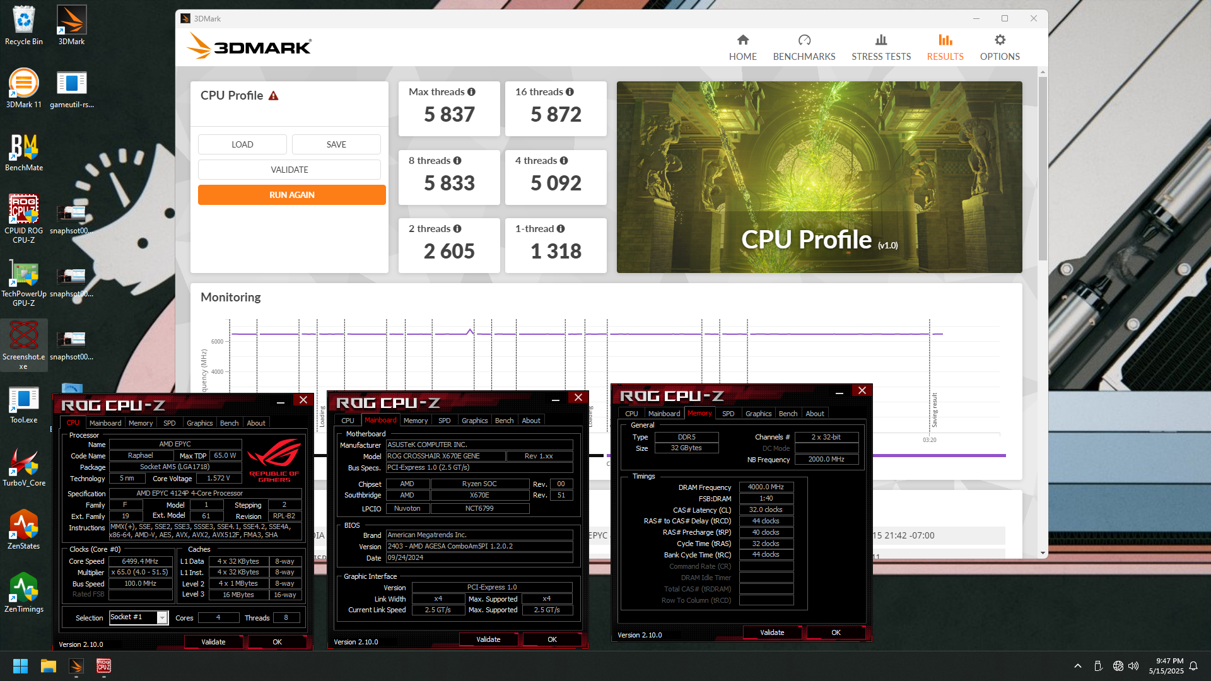This screenshot has width=1211, height=681.
Task: Open the notifications bell in the taskbar
Action: 1193,666
